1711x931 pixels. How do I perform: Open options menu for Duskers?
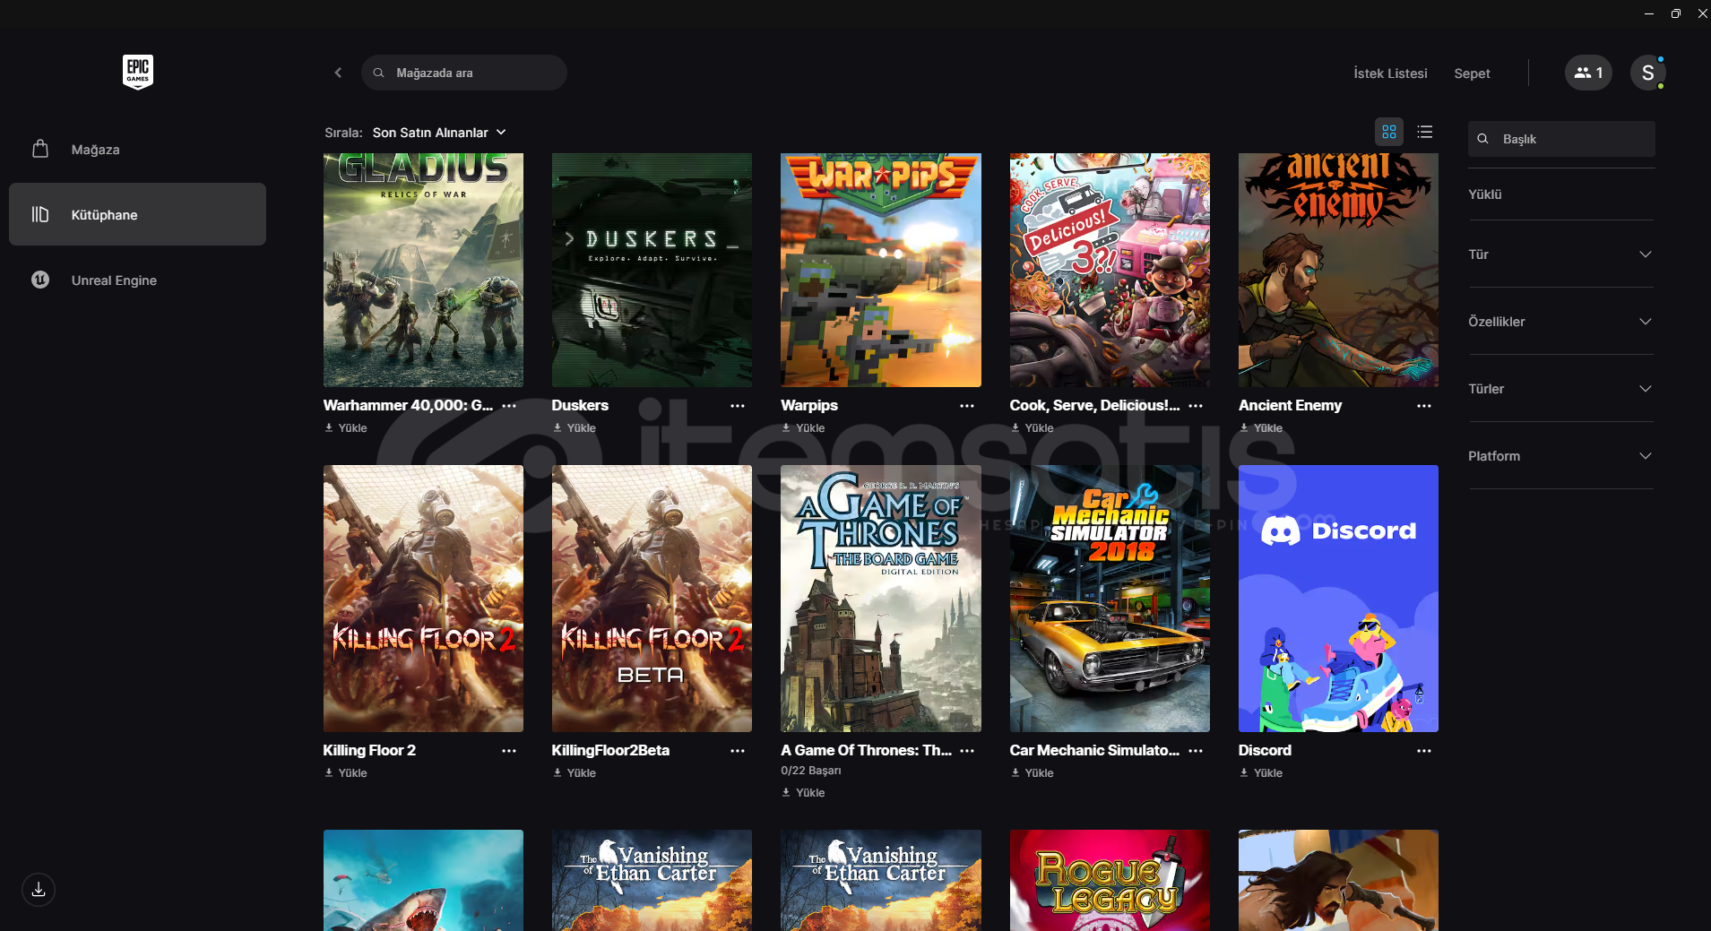(x=738, y=406)
